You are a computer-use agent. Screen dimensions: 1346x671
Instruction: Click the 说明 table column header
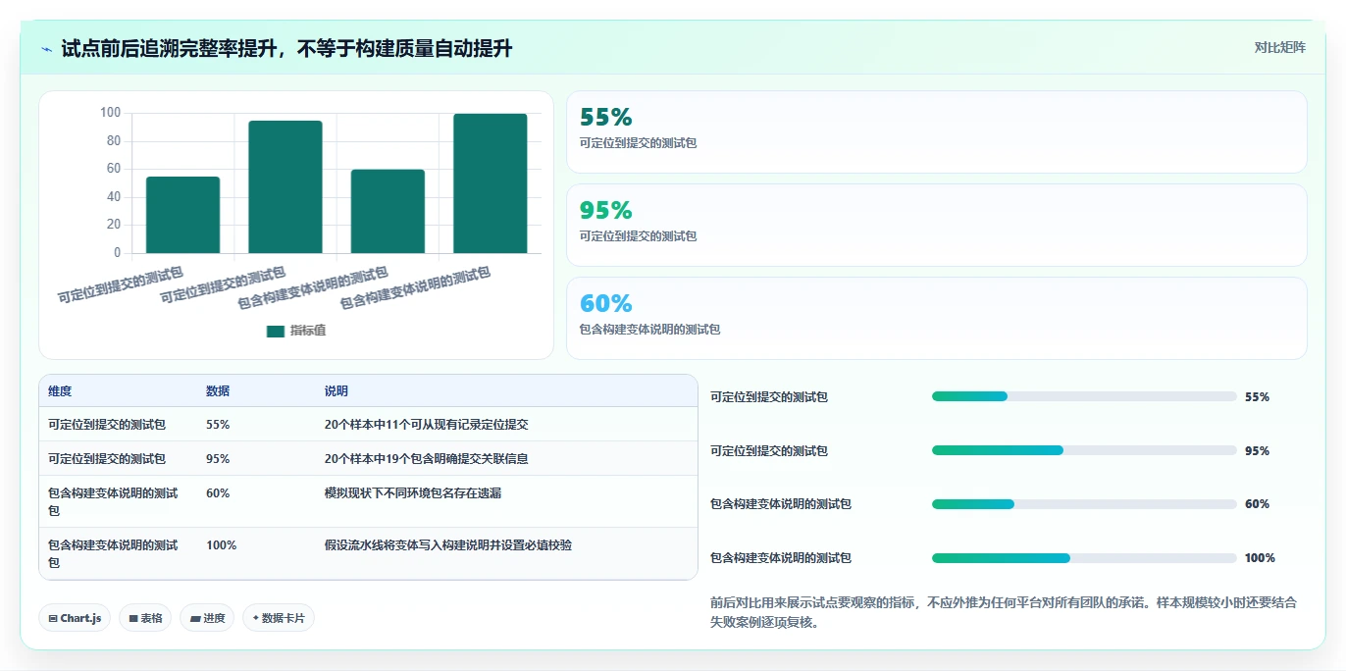336,390
